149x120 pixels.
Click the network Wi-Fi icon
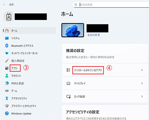(x=7, y=53)
